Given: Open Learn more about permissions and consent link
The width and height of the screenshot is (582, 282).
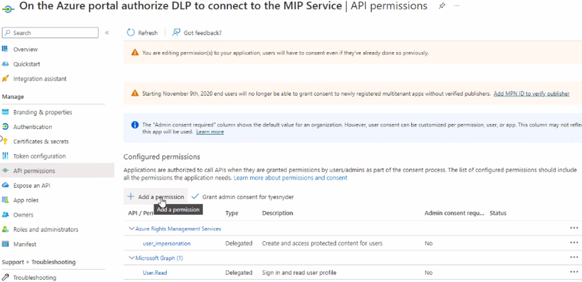Looking at the screenshot, I should (290, 178).
